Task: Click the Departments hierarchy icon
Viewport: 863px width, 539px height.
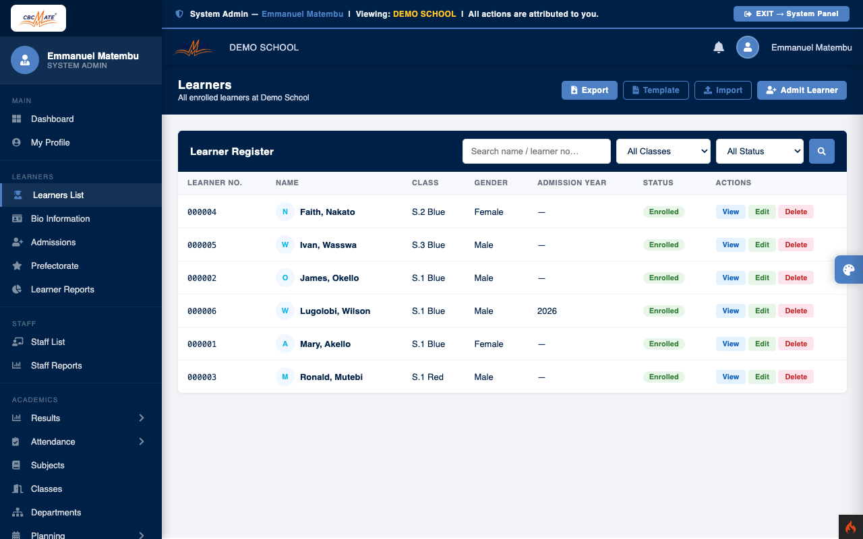Action: click(18, 512)
